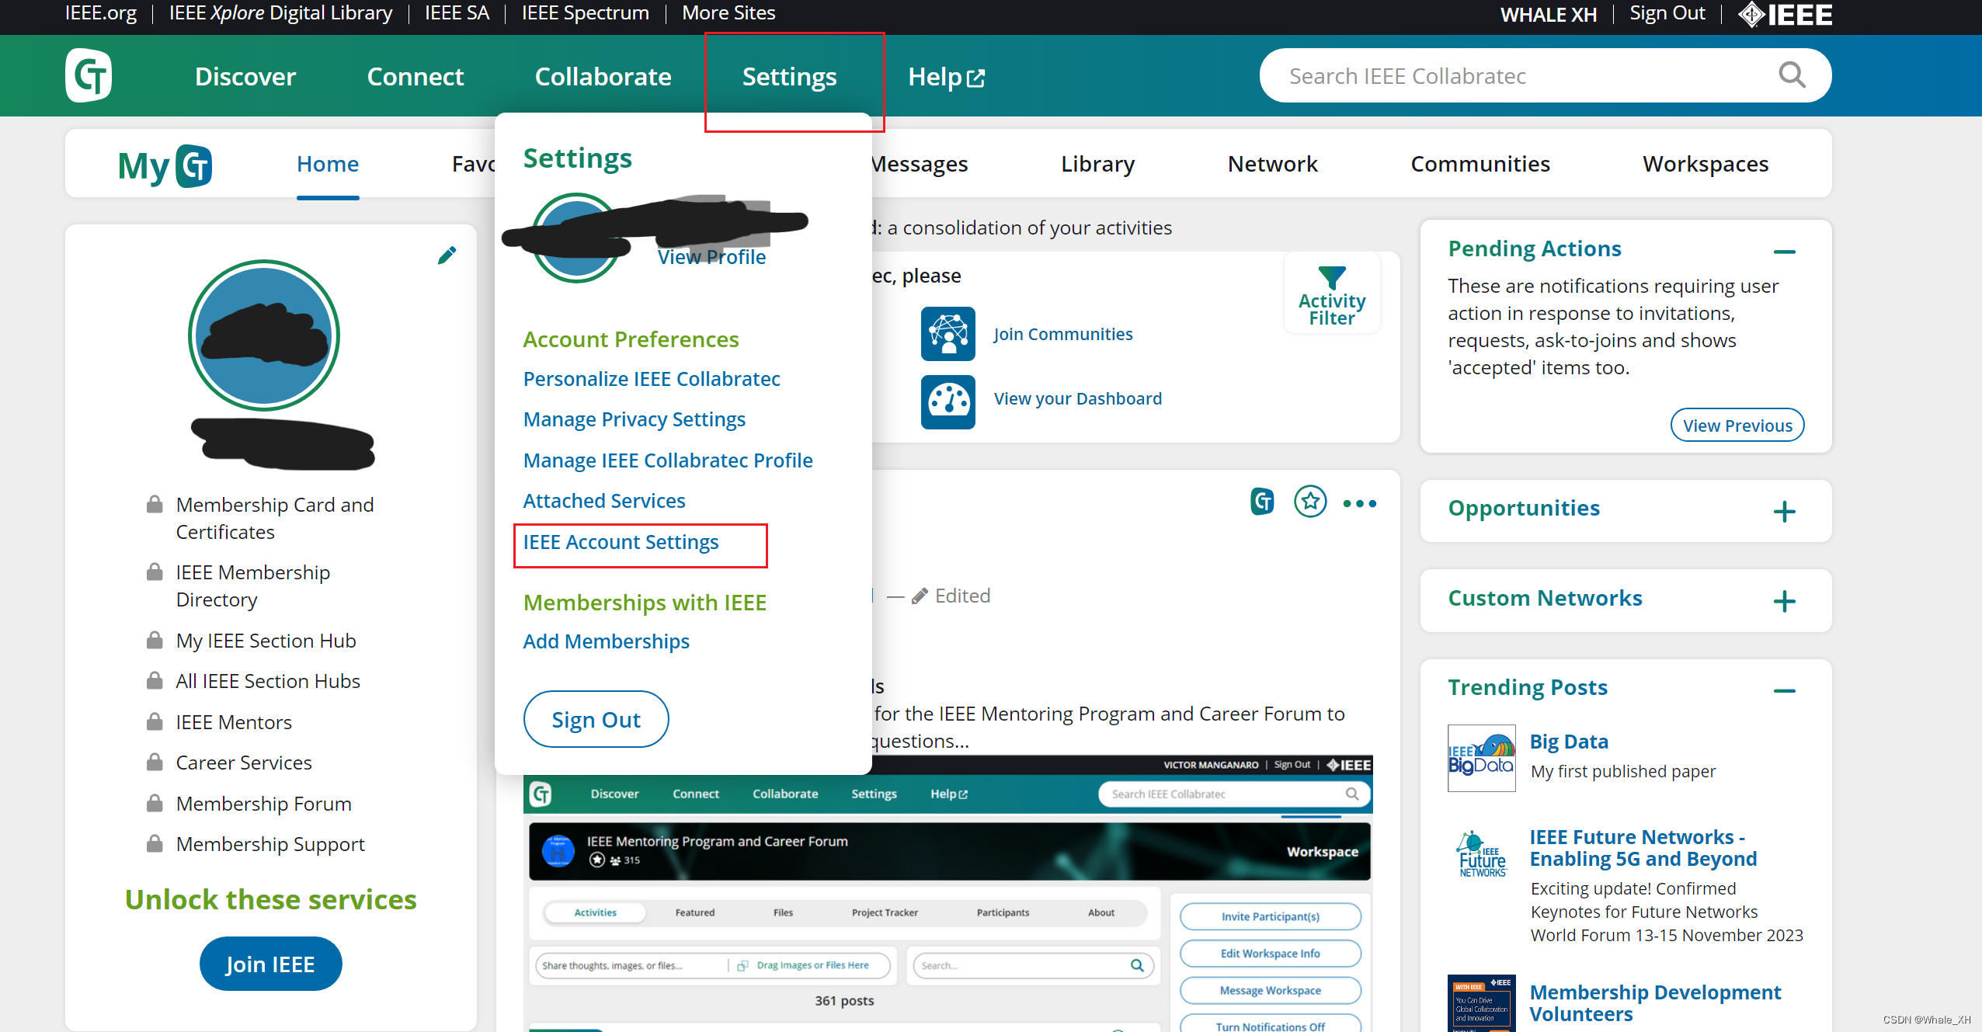Collapse the Trending Posts panel
1982x1032 pixels.
pos(1784,690)
